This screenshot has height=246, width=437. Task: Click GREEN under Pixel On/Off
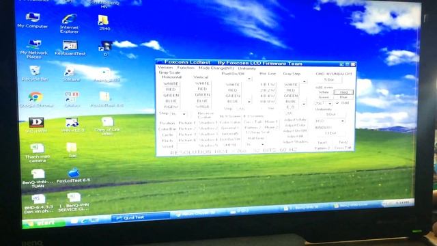coord(233,96)
